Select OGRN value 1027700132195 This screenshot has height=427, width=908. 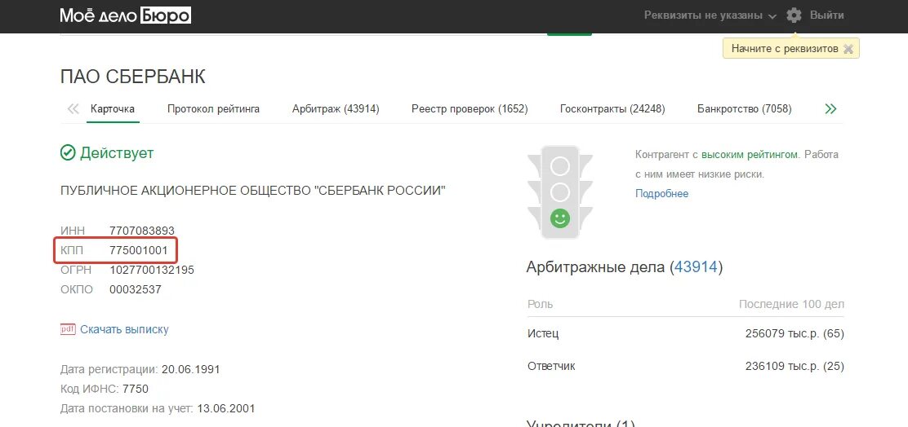152,270
